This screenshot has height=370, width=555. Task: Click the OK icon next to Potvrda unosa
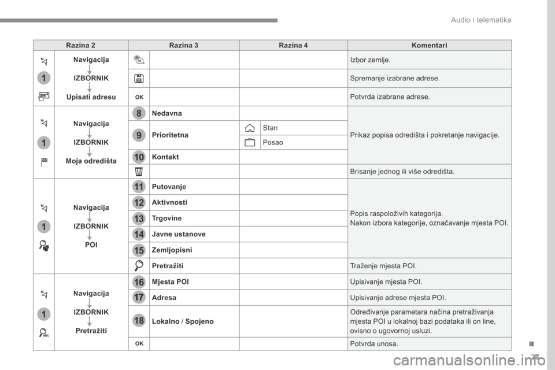139,343
